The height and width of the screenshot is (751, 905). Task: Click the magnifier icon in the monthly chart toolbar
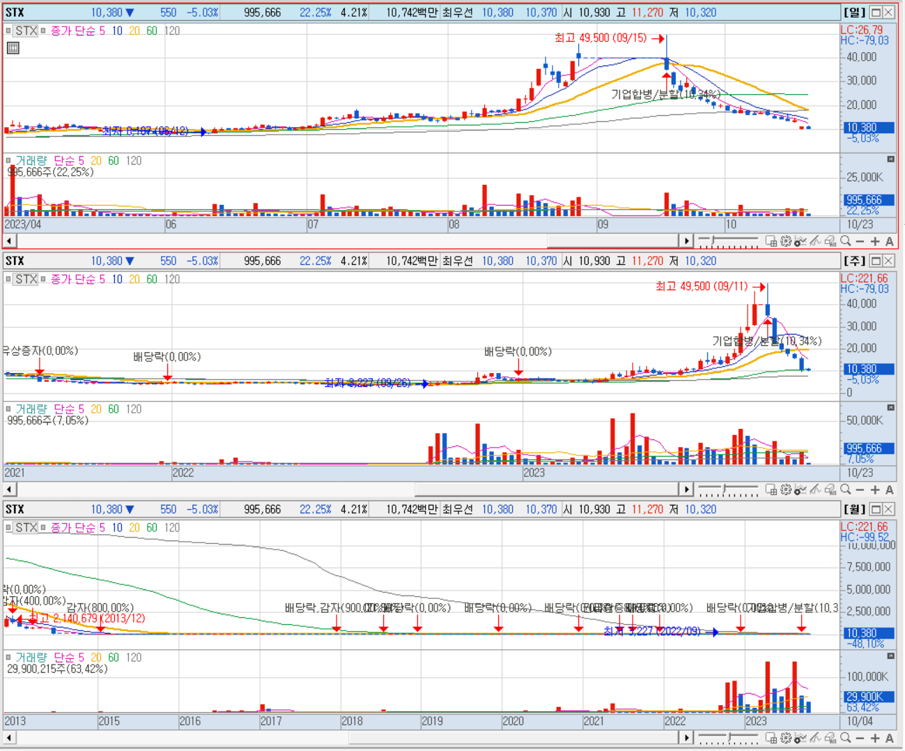[x=846, y=738]
